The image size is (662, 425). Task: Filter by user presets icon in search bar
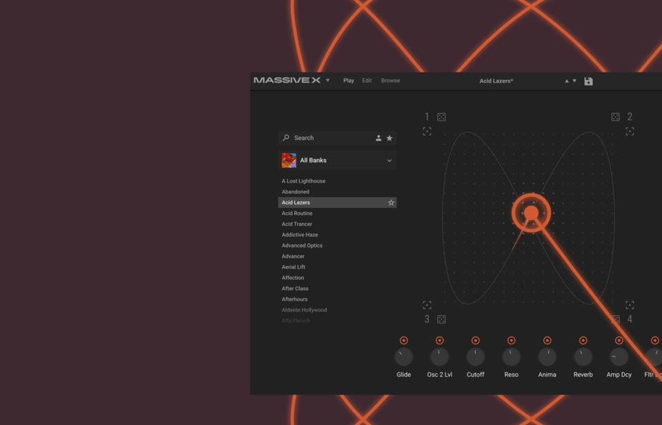point(379,138)
